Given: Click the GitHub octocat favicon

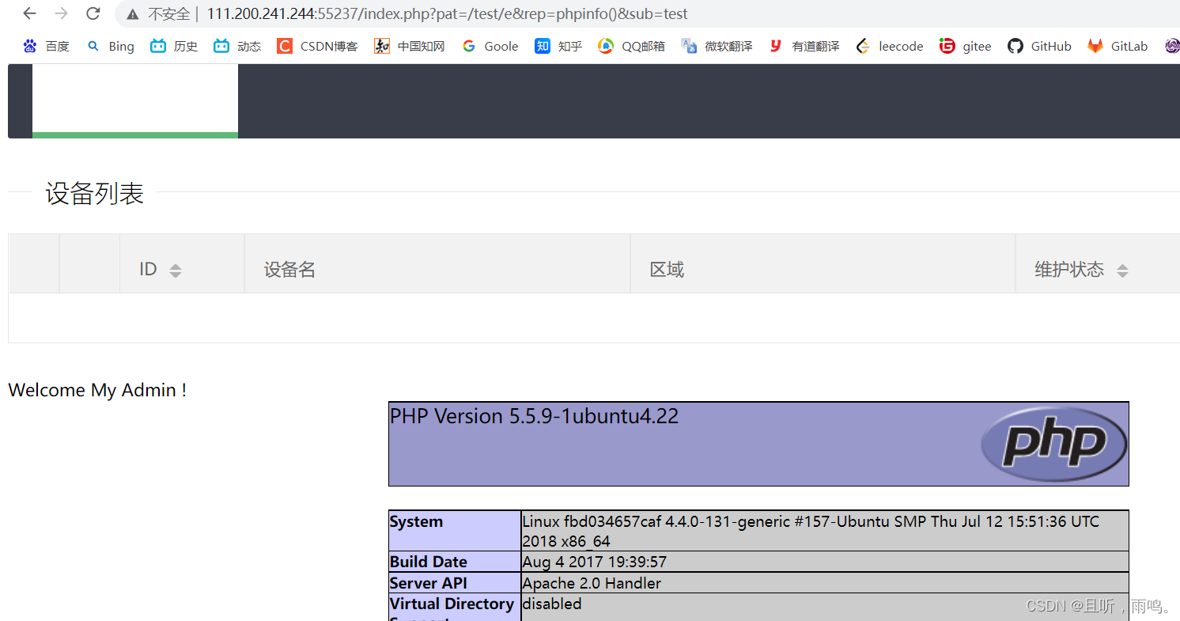Looking at the screenshot, I should point(1015,46).
